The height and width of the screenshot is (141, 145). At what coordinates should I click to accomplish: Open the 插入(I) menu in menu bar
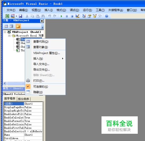point(49,10)
